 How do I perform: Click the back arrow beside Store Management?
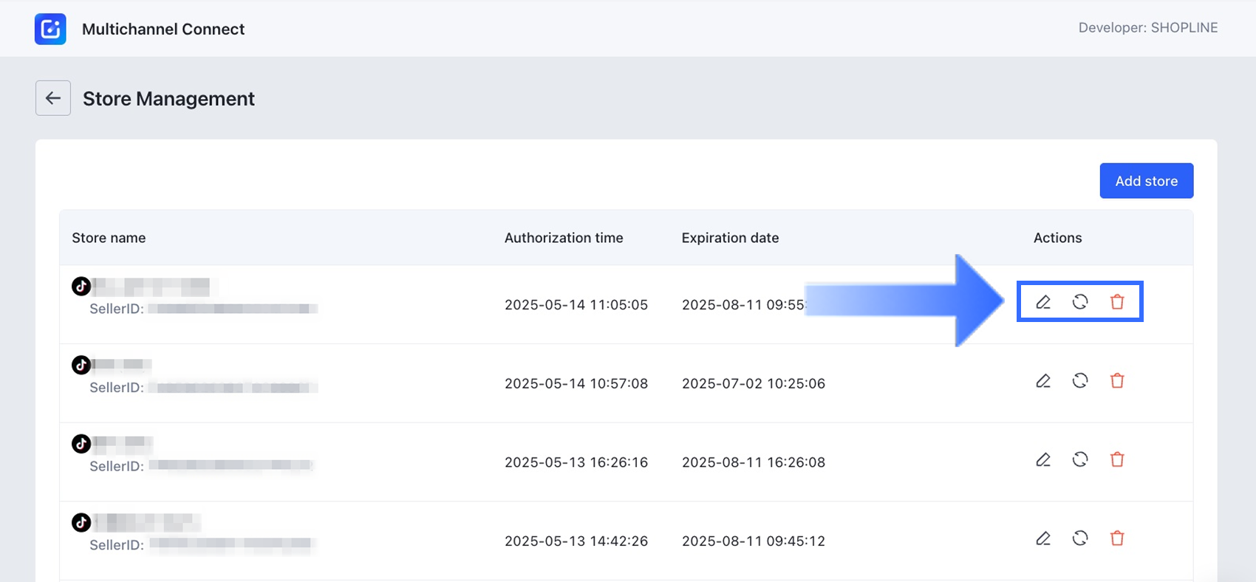point(53,98)
